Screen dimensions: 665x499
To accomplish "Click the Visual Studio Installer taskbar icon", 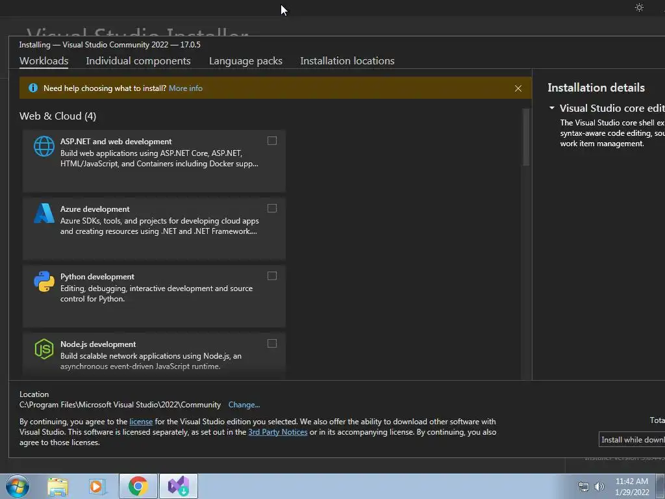I will pyautogui.click(x=179, y=486).
